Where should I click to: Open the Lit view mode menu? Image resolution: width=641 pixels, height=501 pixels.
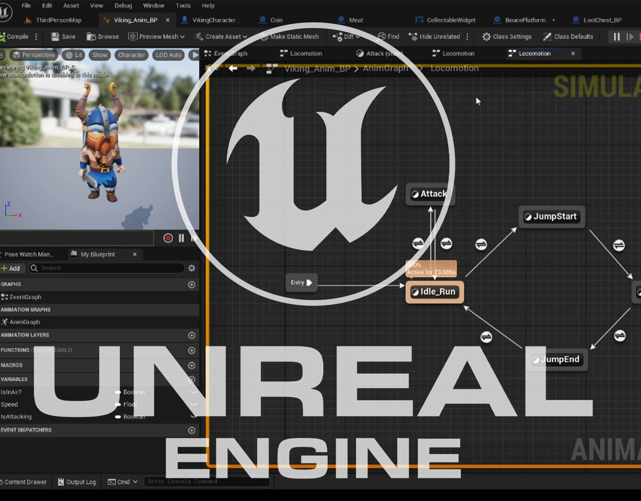tap(74, 55)
